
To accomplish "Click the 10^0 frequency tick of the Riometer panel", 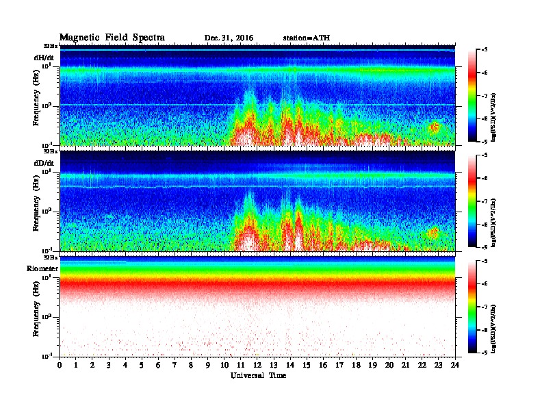I will pos(47,317).
